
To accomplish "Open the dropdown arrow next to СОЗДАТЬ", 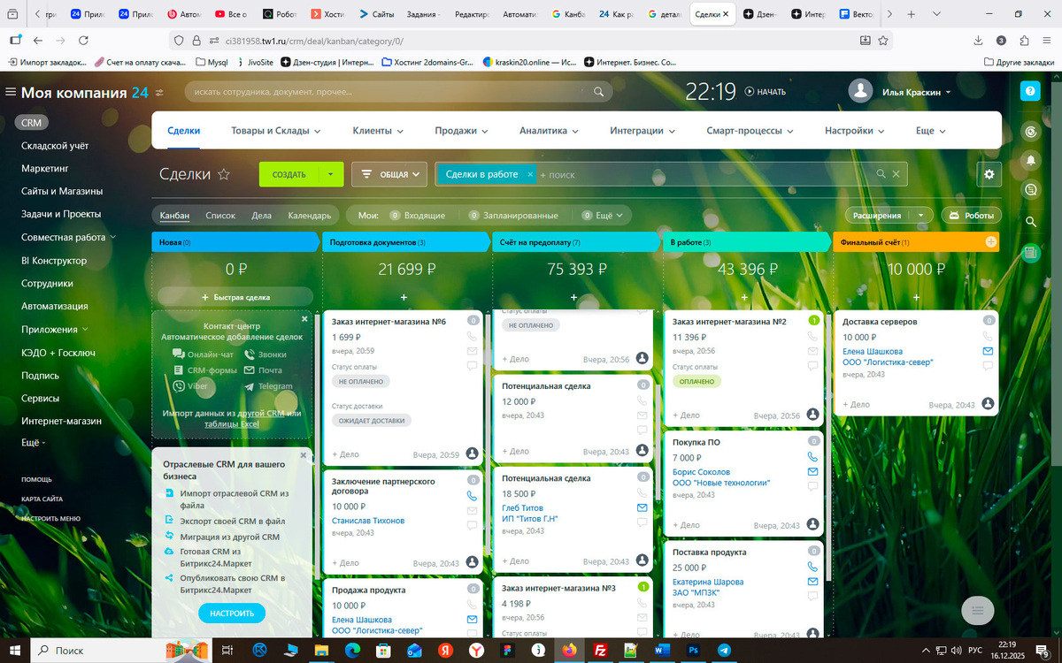I will (x=330, y=174).
